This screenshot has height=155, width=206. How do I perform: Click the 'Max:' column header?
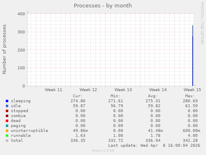[190, 96]
